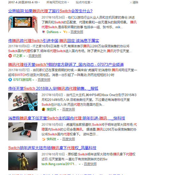This screenshot has width=183, height=175.
Task: Open 百度快照 for the 07073游戏网 result
Action: pos(44,80)
